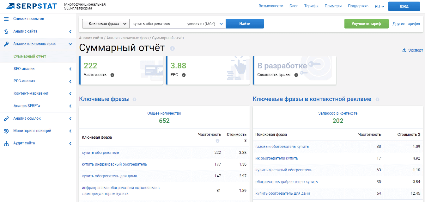The width and height of the screenshot is (425, 202).
Task: Expand the SEO-анализ sidebar section
Action: (x=70, y=68)
